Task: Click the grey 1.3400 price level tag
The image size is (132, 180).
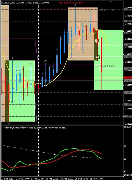Action: point(128,81)
